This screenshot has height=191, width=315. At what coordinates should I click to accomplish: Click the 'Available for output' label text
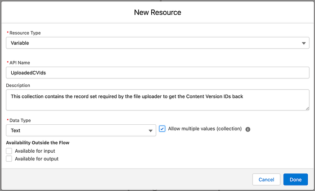(36, 159)
